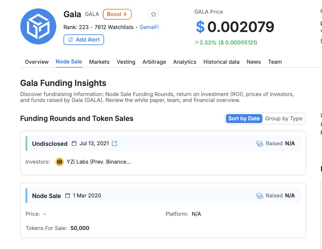The height and width of the screenshot is (249, 322).
Task: Open the Analytics tab
Action: click(185, 62)
